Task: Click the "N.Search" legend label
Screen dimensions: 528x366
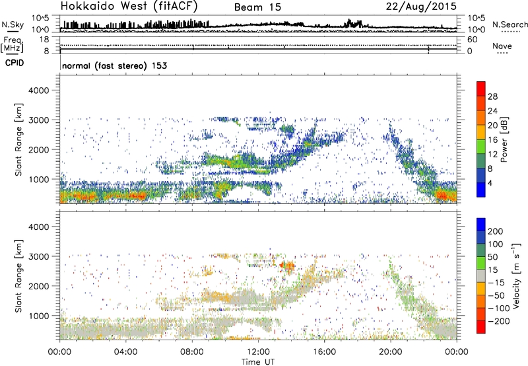Action: pyautogui.click(x=510, y=24)
